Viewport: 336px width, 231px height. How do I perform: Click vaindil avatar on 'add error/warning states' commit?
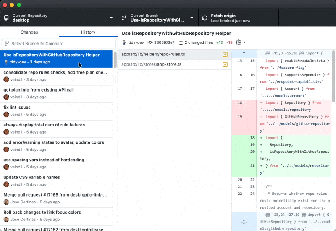click(6, 150)
